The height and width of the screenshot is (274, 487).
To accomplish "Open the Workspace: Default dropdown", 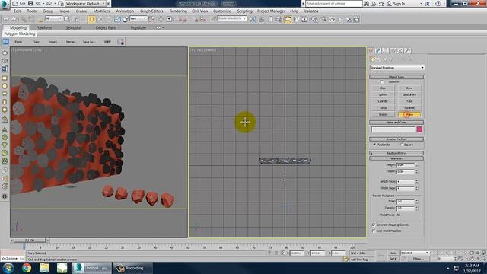I will [85, 4].
